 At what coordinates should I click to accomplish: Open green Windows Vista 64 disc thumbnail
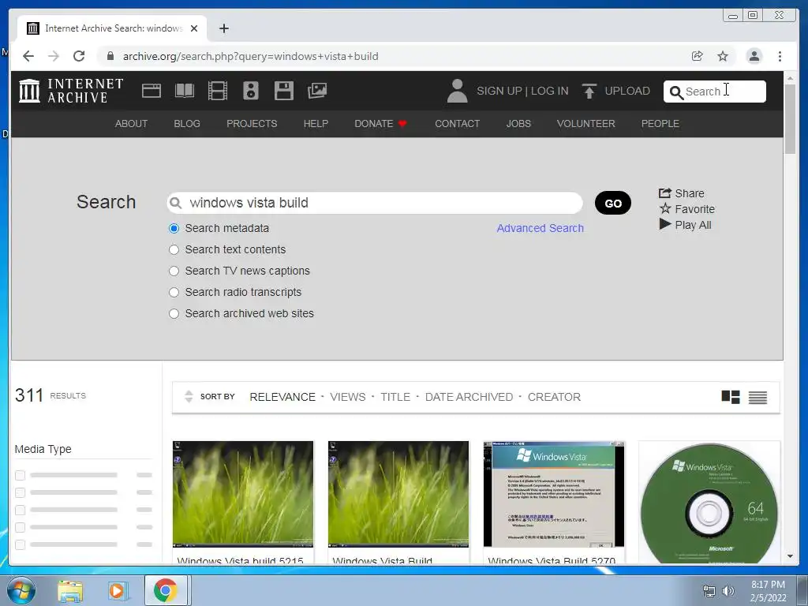[x=709, y=503]
